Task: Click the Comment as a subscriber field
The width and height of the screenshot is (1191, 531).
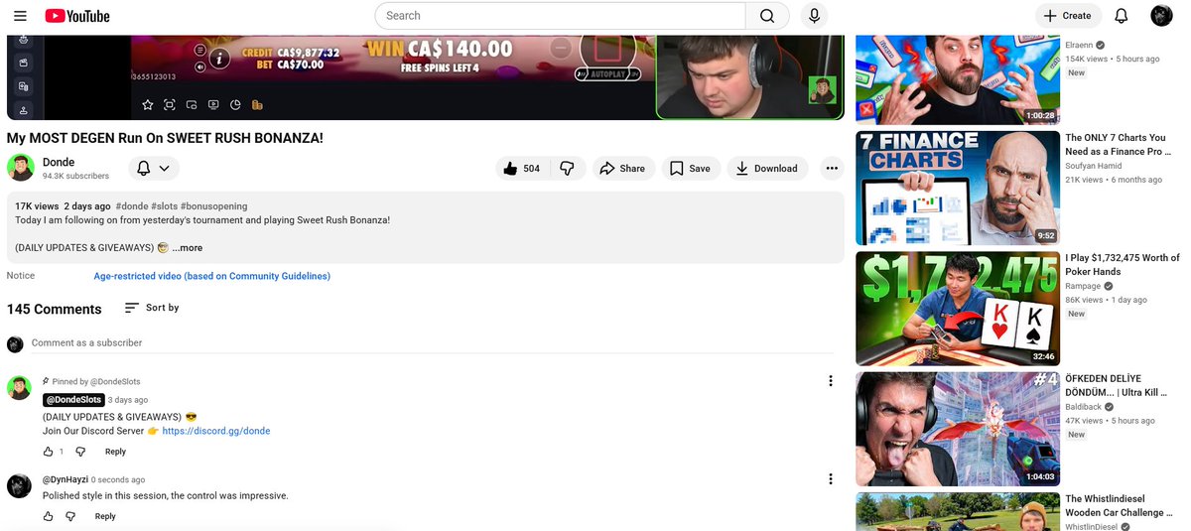Action: pyautogui.click(x=432, y=343)
